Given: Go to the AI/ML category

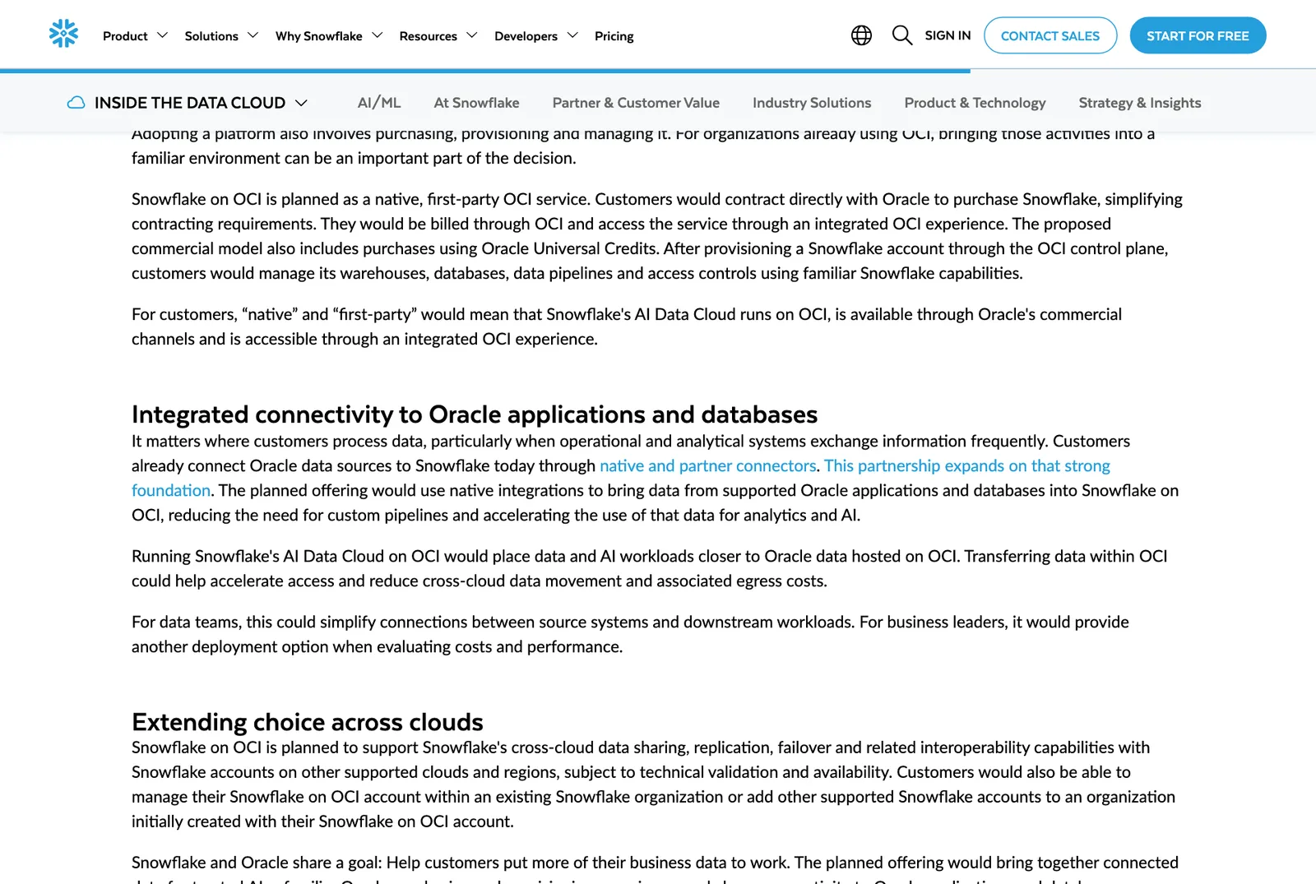Looking at the screenshot, I should click(x=379, y=103).
